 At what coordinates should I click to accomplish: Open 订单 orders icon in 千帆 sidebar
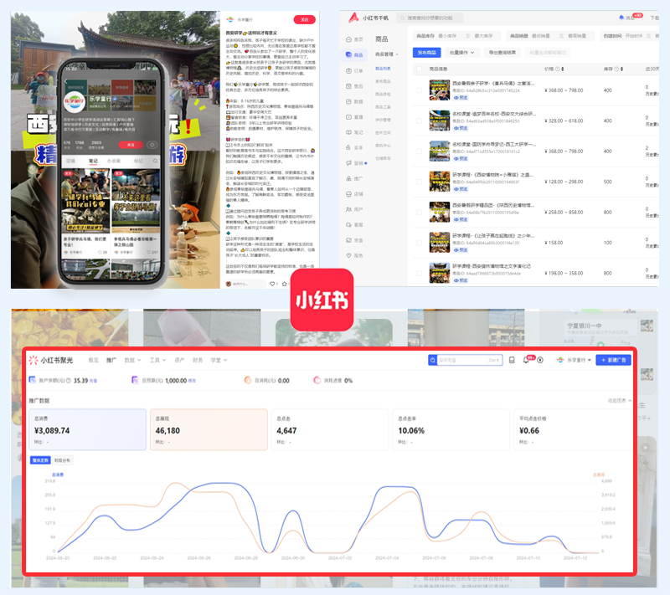click(x=348, y=71)
